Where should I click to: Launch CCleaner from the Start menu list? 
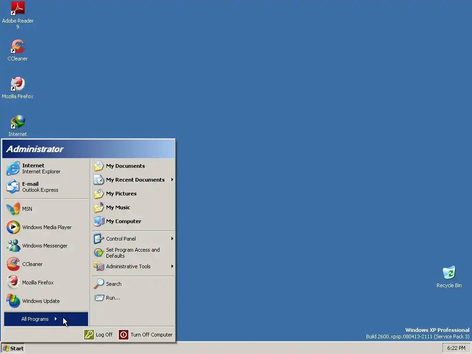click(x=47, y=264)
